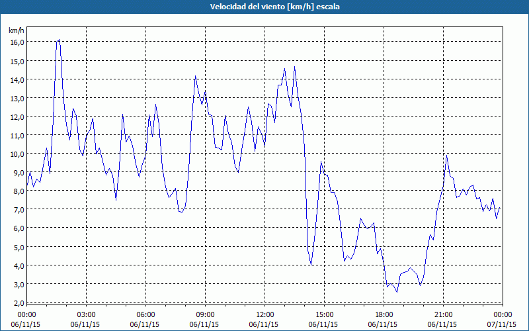Screen dimensions: 529x331
Task: Pick the '06/11/15' date under 12:00
Action: [x=263, y=324]
